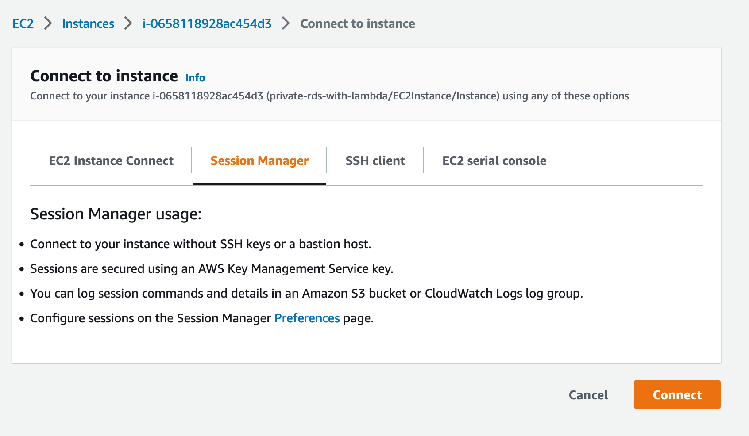The width and height of the screenshot is (749, 436).
Task: Click the Info link beside Connect to instance
Action: [x=195, y=78]
